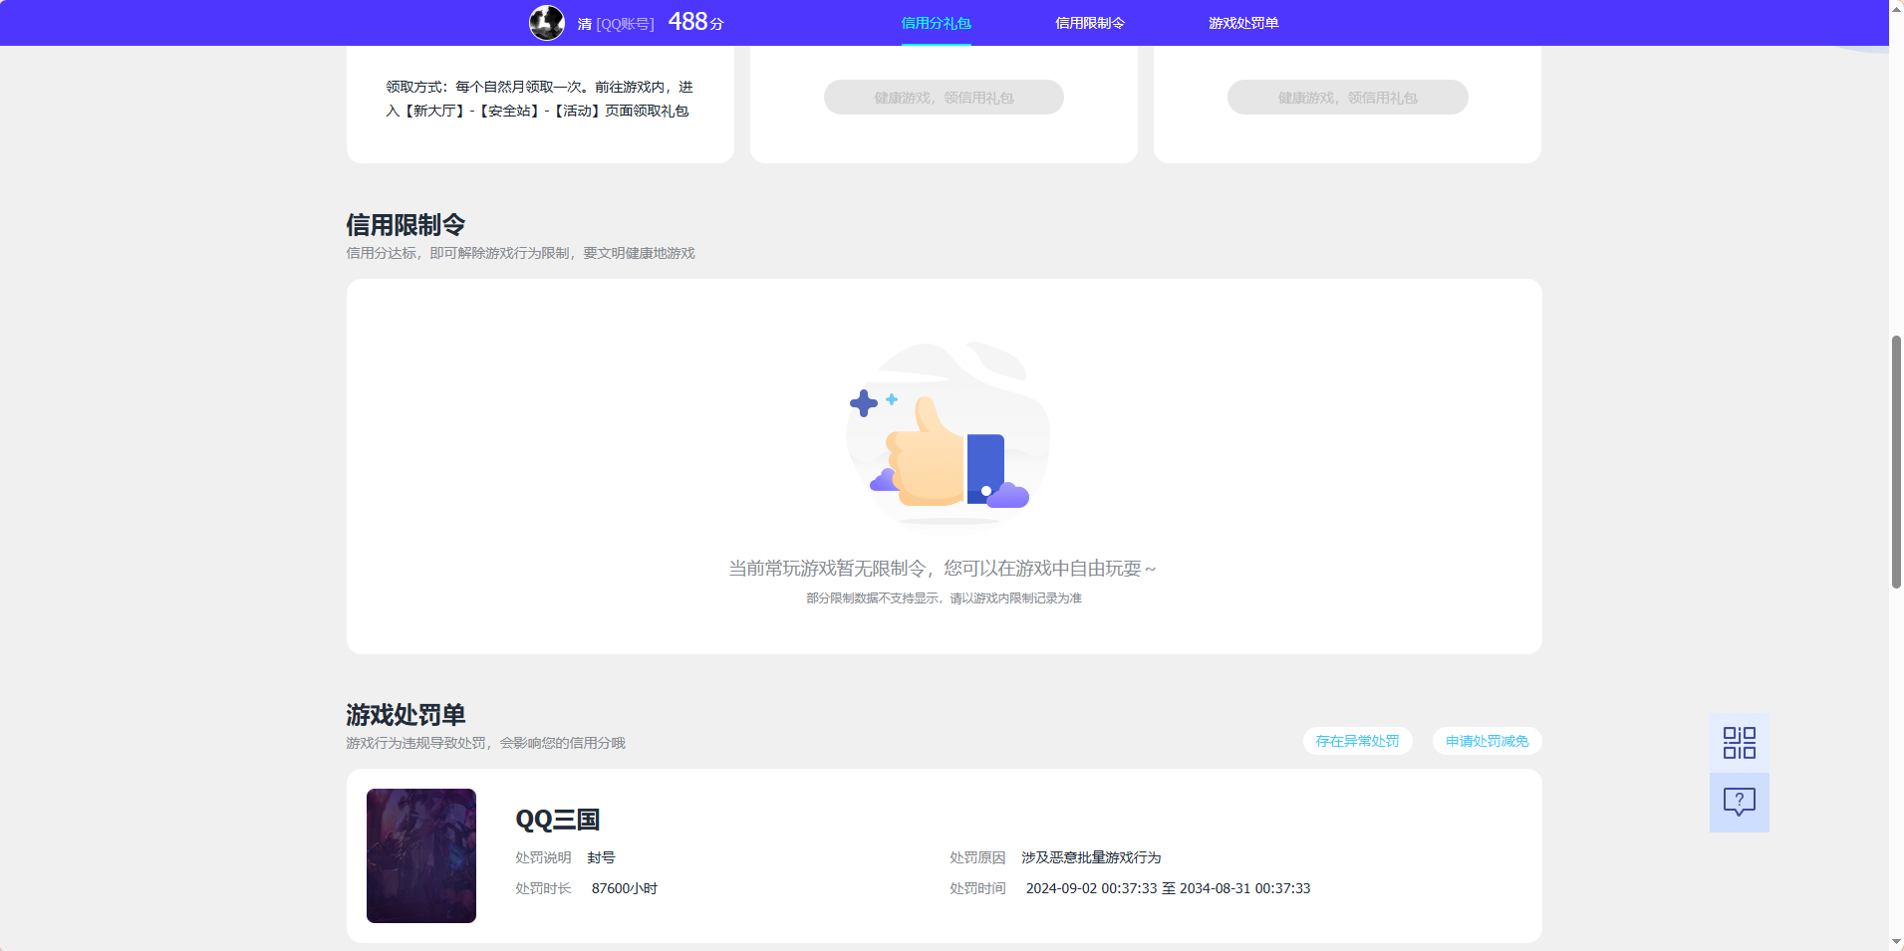Switch to the 信用限制令 tab

coord(1089,22)
